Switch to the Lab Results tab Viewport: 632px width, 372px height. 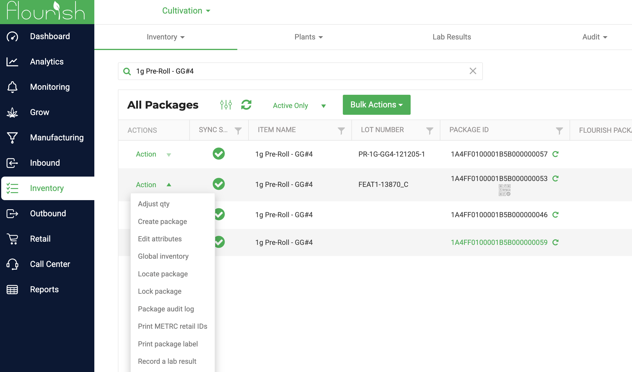(452, 37)
